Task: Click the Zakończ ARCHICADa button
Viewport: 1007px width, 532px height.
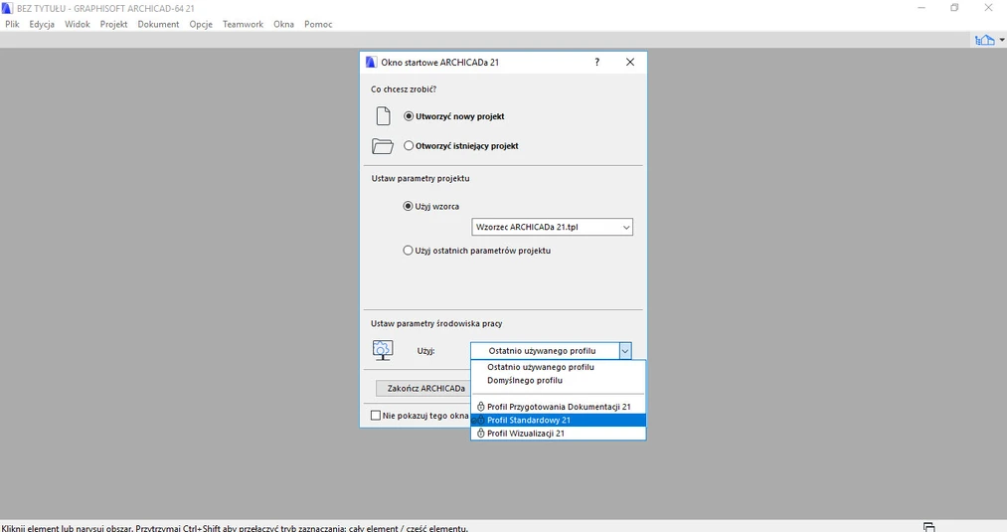Action: coord(425,388)
